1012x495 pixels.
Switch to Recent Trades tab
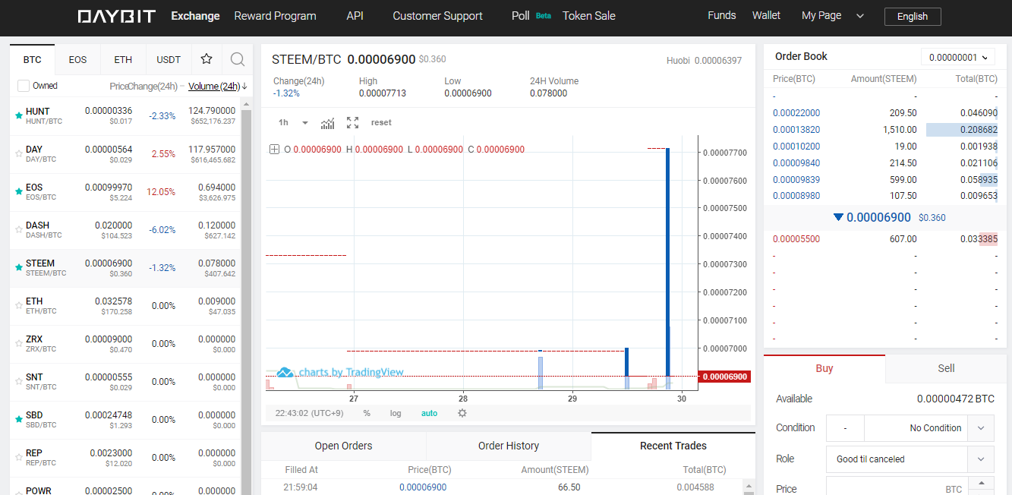click(673, 446)
